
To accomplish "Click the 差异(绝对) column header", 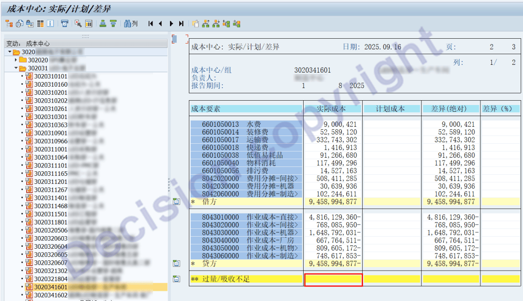I will [x=450, y=109].
